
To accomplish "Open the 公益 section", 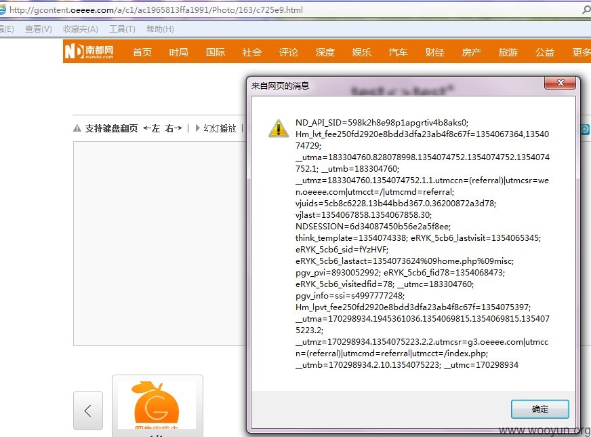I will point(545,52).
